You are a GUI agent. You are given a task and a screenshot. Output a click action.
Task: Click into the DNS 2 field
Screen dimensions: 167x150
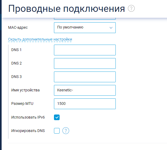click(85, 63)
